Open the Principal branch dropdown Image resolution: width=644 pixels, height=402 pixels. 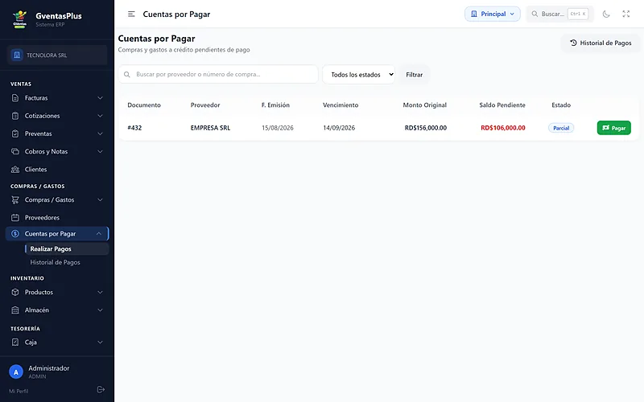[x=493, y=14]
